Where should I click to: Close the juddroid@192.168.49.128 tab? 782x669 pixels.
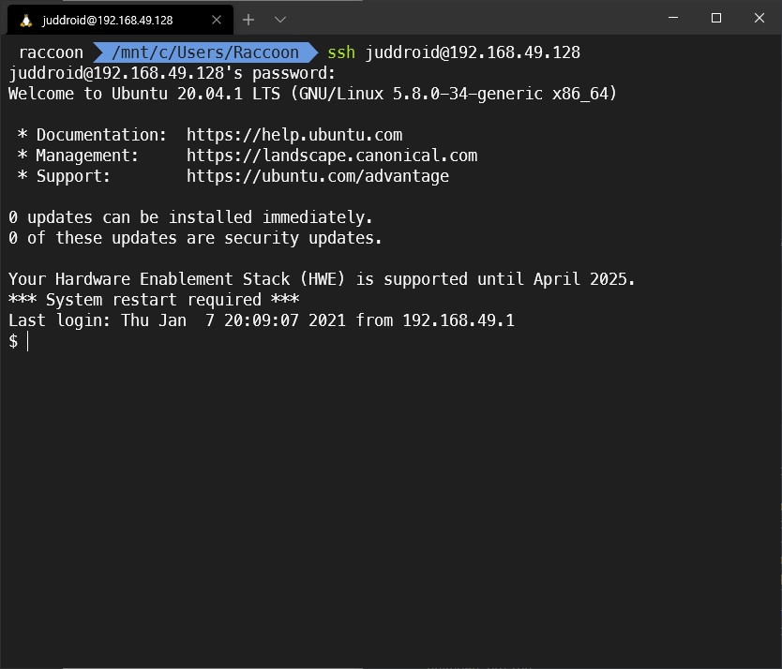[217, 20]
